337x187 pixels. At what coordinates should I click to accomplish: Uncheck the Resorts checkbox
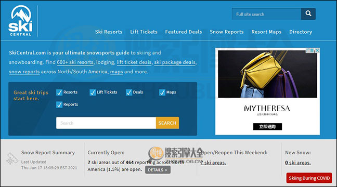59,92
